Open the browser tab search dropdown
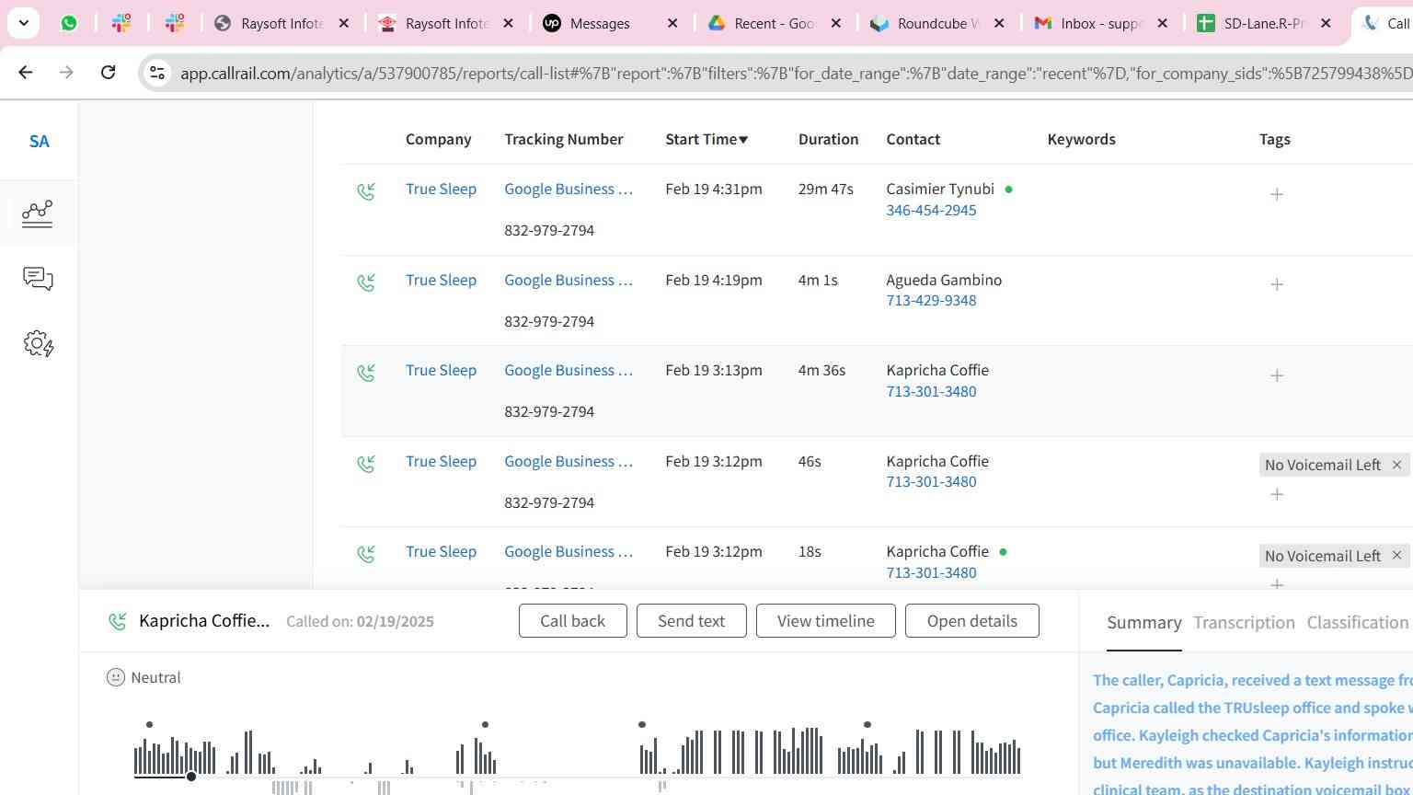 23,23
